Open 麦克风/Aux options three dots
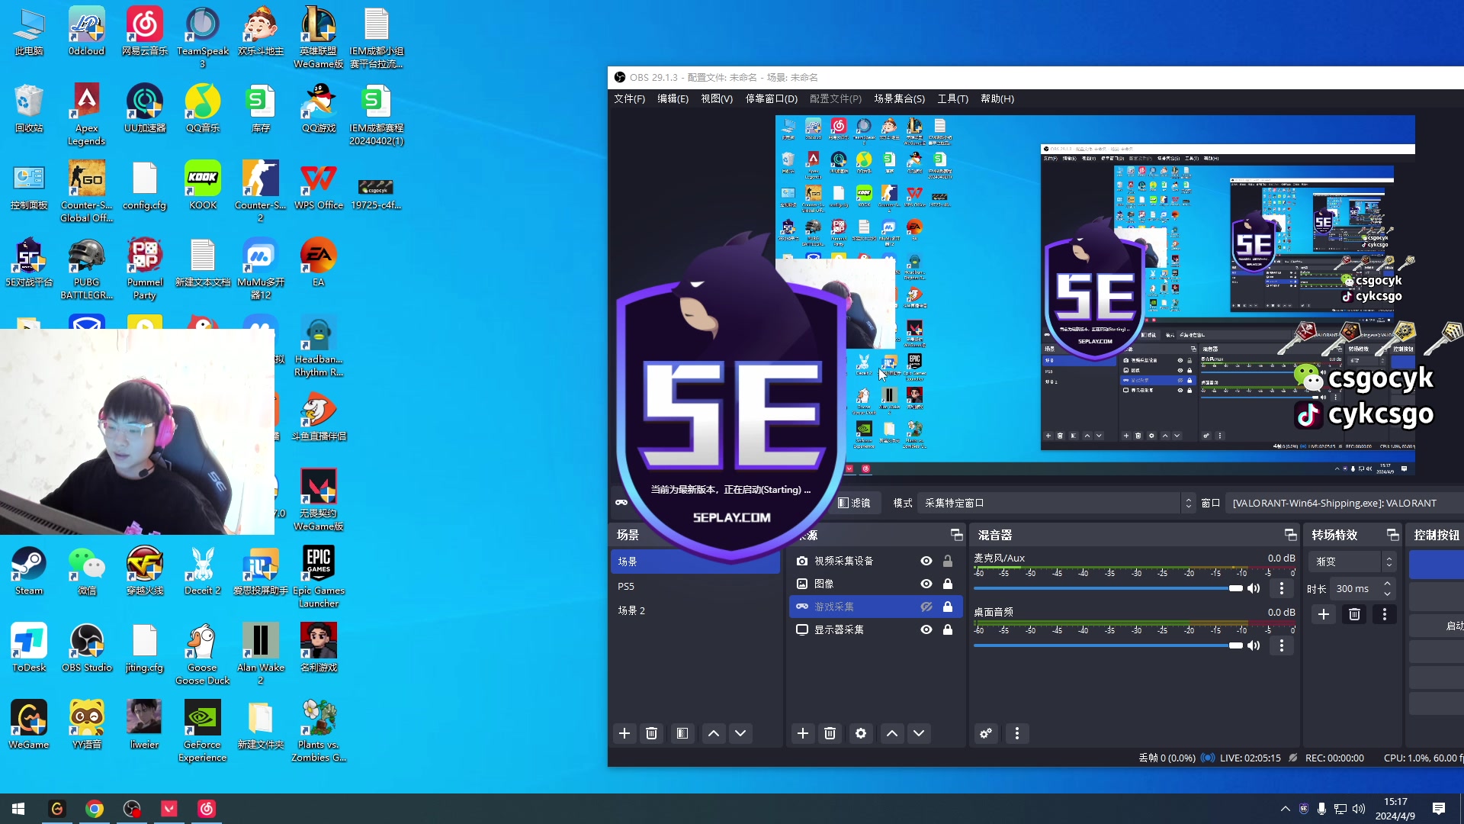 1282,588
